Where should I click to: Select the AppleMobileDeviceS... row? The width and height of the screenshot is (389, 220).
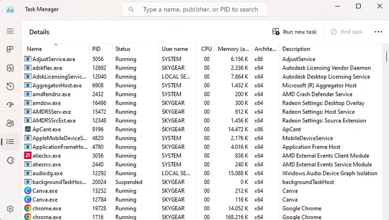202,138
